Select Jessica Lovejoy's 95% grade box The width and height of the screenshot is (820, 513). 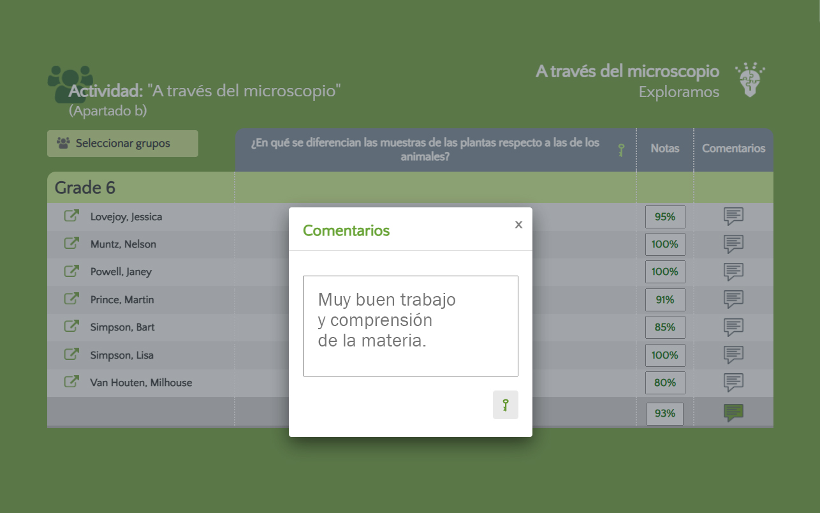click(664, 217)
